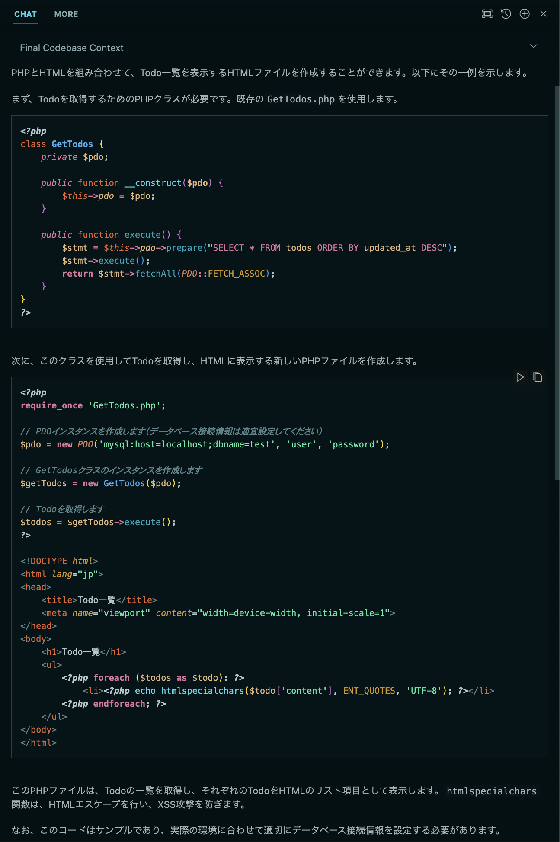Image resolution: width=560 pixels, height=842 pixels.
Task: Close the chat panel with X
Action: [544, 14]
